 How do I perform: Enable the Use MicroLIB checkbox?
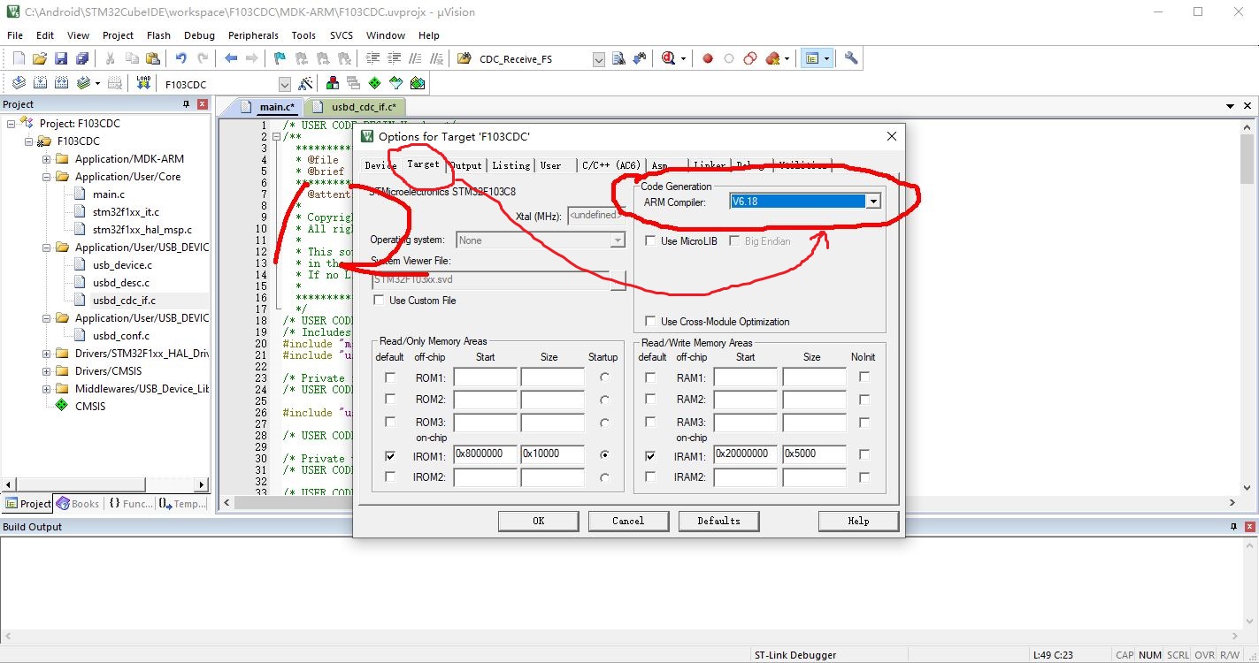(650, 241)
